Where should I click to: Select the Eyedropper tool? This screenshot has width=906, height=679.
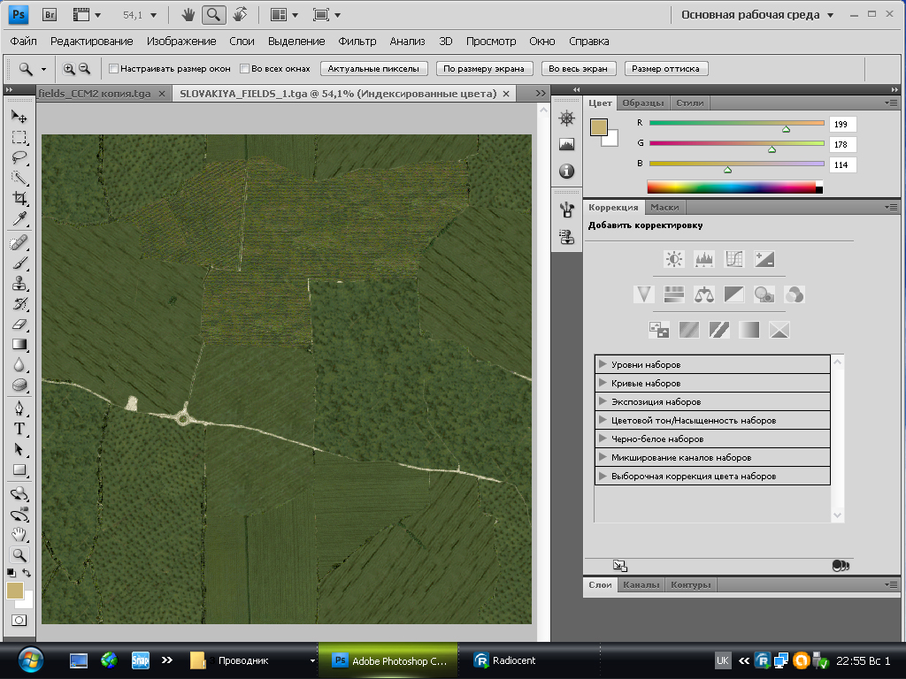pyautogui.click(x=19, y=219)
